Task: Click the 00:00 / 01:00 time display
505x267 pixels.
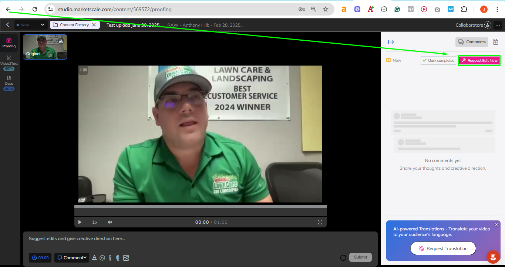Action: [211, 222]
